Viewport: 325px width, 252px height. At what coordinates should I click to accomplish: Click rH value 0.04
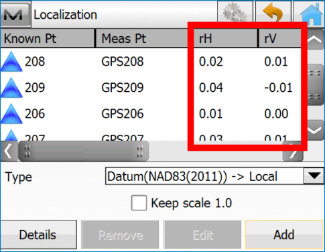(x=211, y=88)
